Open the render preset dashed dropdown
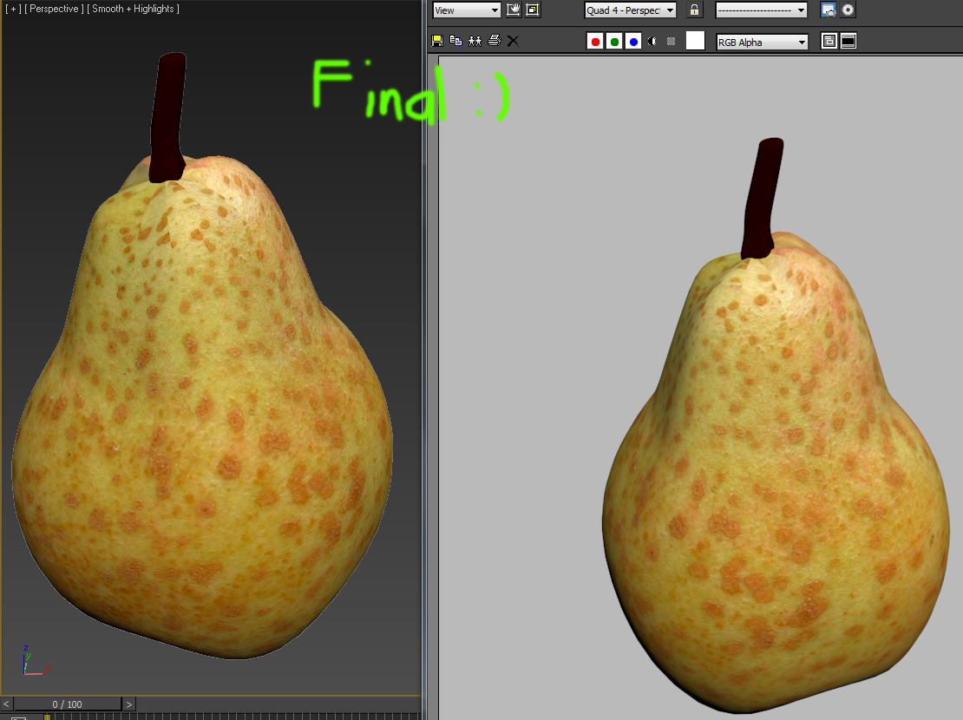963x720 pixels. tap(761, 10)
